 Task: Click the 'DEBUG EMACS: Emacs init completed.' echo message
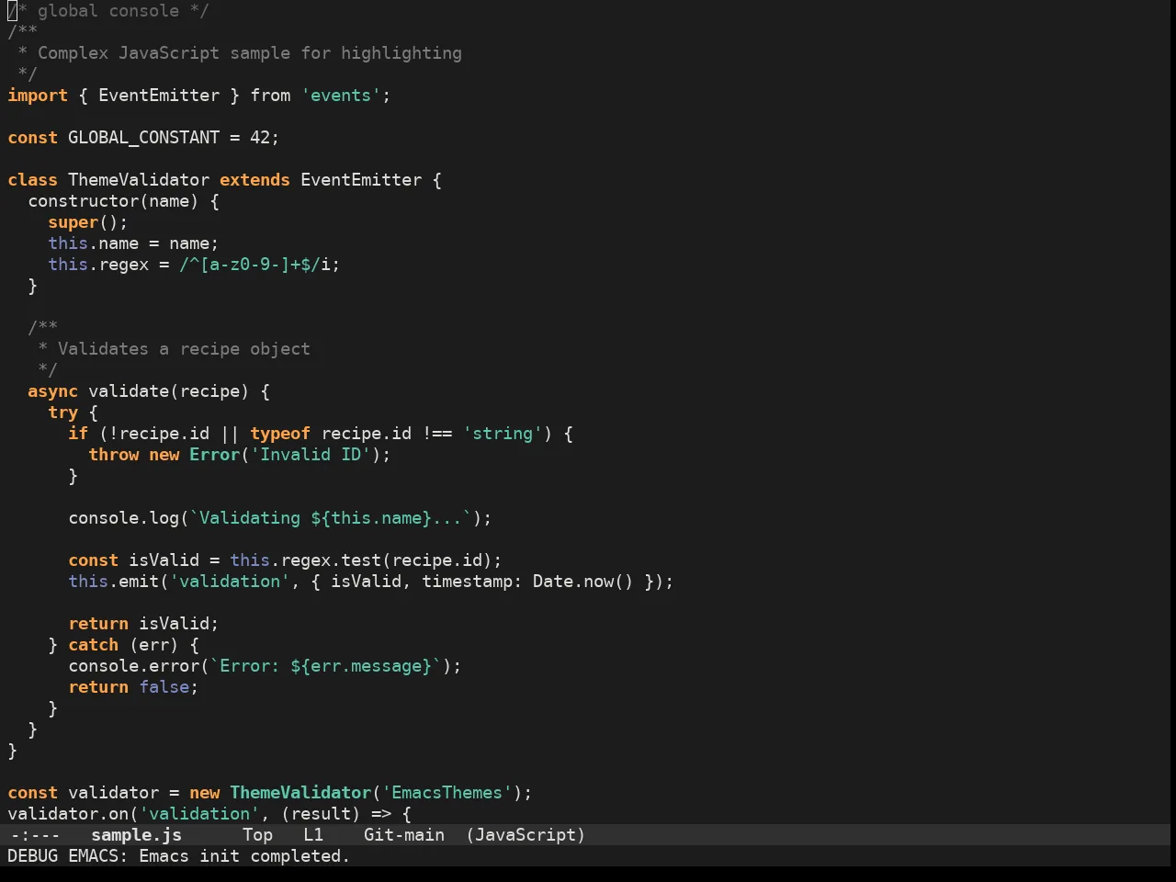179,856
